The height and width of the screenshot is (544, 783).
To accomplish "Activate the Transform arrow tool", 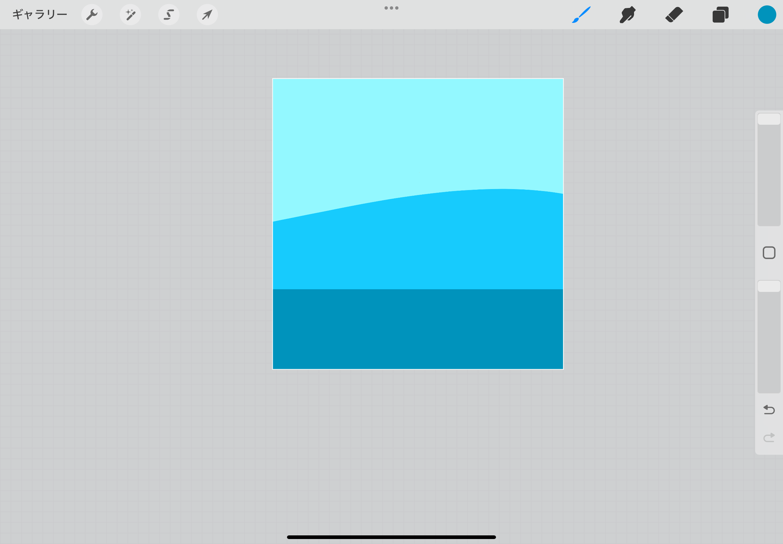I will coord(207,15).
